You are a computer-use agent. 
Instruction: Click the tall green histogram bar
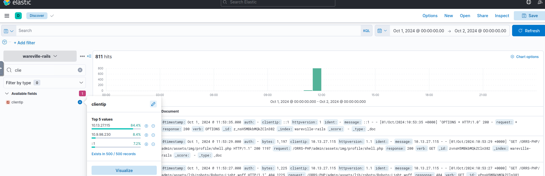tap(317, 79)
